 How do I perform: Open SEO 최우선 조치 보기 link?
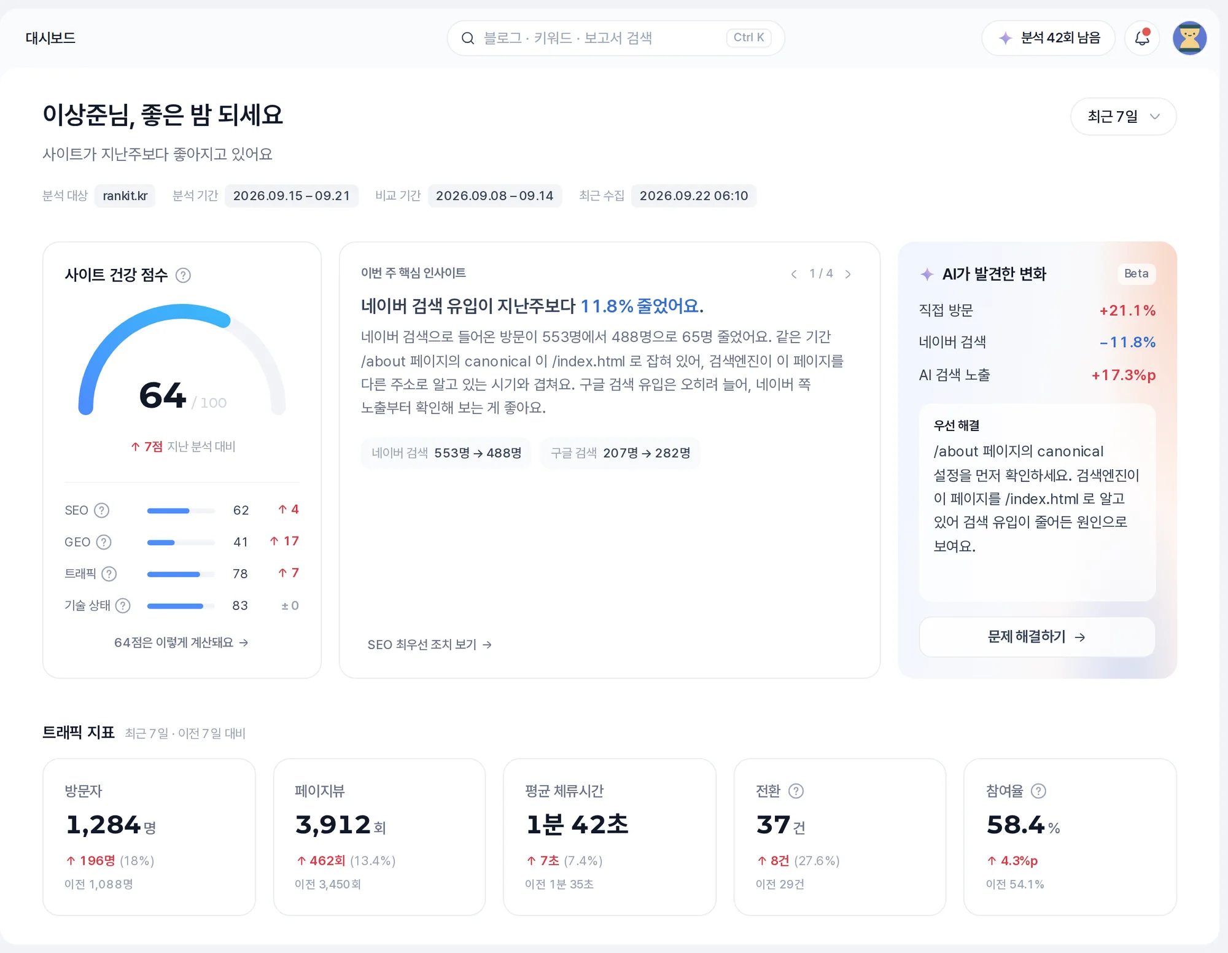coord(430,644)
